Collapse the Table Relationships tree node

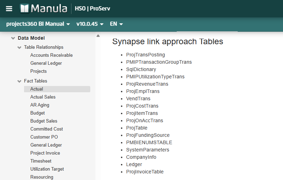click(20, 47)
